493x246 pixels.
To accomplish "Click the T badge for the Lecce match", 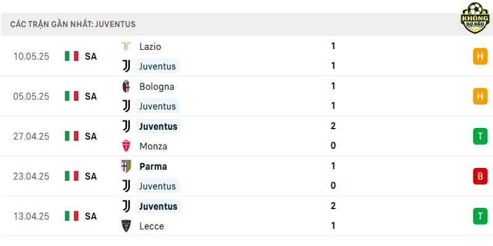I will click(x=480, y=216).
